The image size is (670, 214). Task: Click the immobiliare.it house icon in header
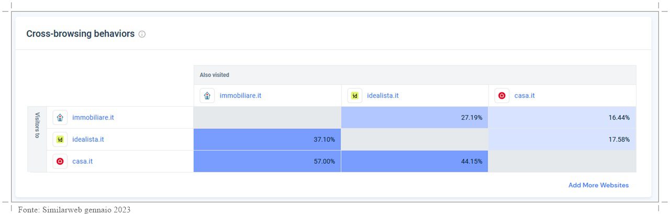pyautogui.click(x=207, y=96)
